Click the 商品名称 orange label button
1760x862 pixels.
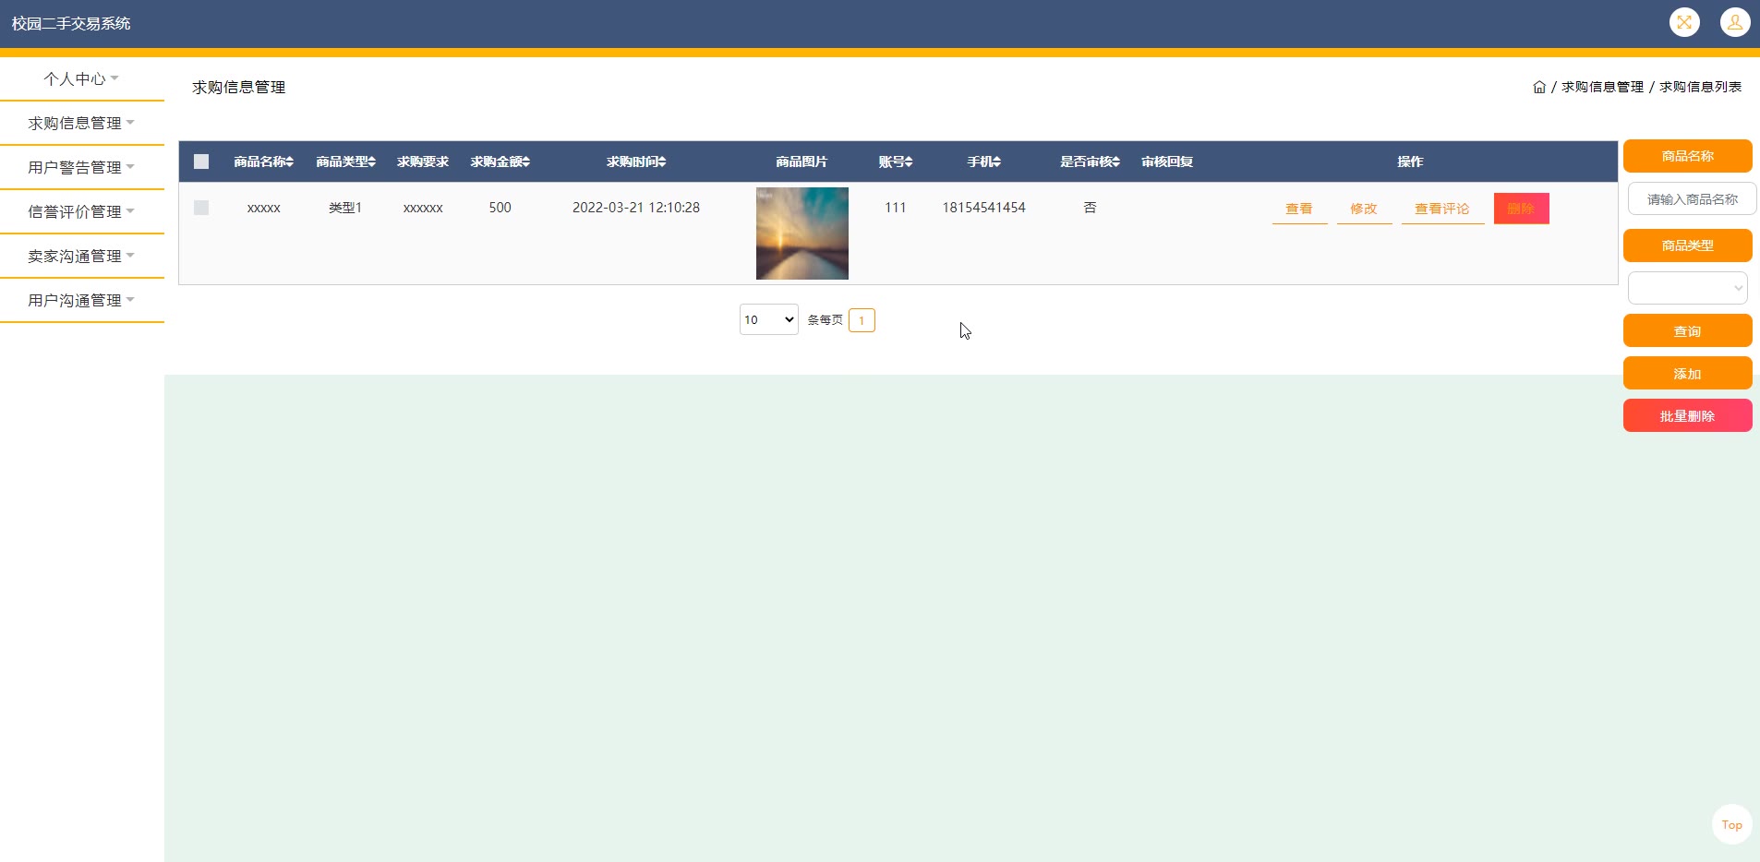pyautogui.click(x=1687, y=156)
